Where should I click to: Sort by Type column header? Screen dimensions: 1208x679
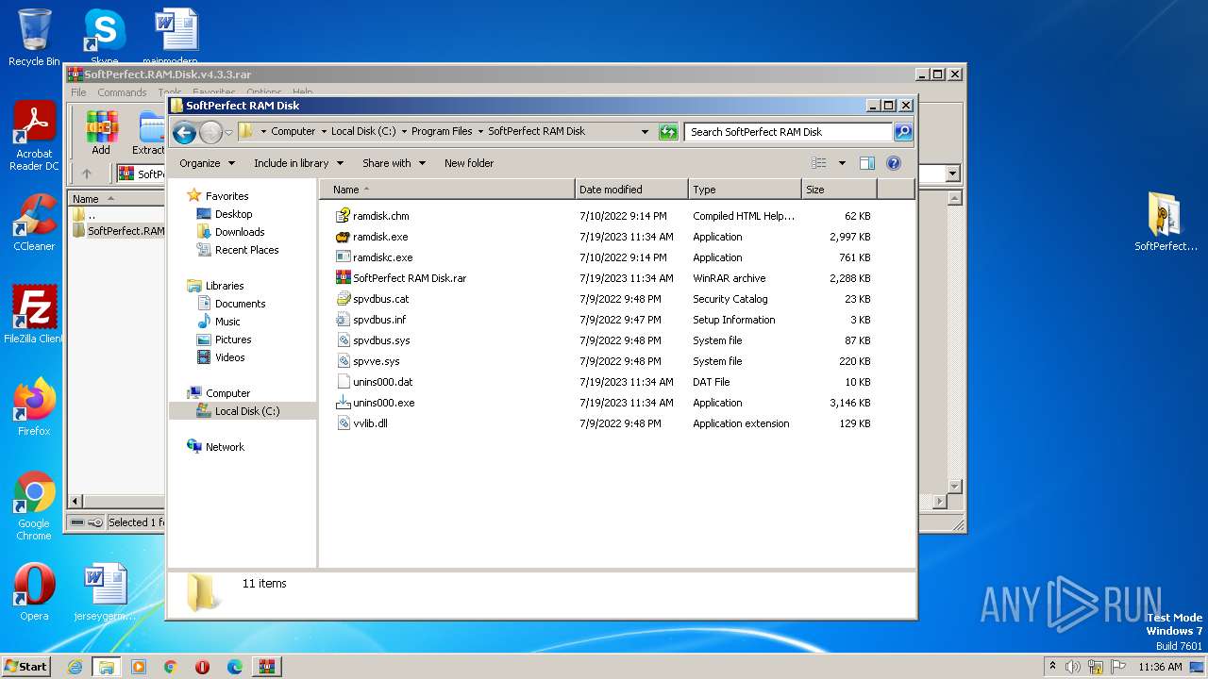[x=745, y=190]
